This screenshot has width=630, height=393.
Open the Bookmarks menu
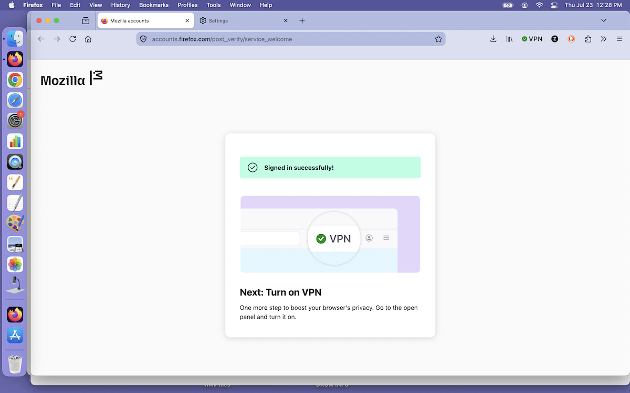coord(153,5)
